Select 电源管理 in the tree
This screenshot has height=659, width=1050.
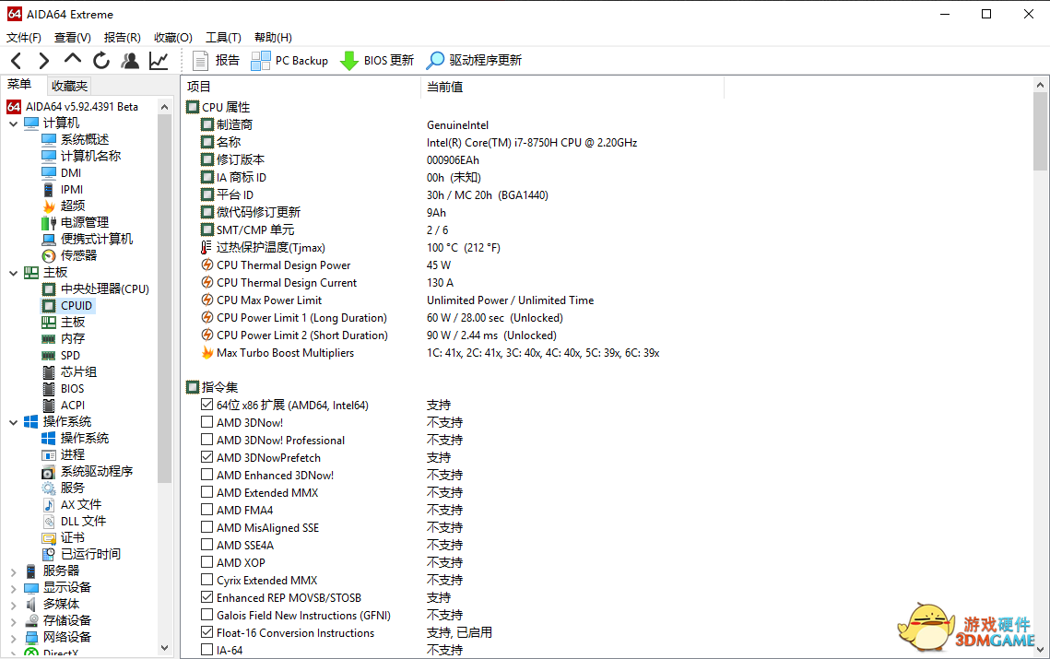85,222
